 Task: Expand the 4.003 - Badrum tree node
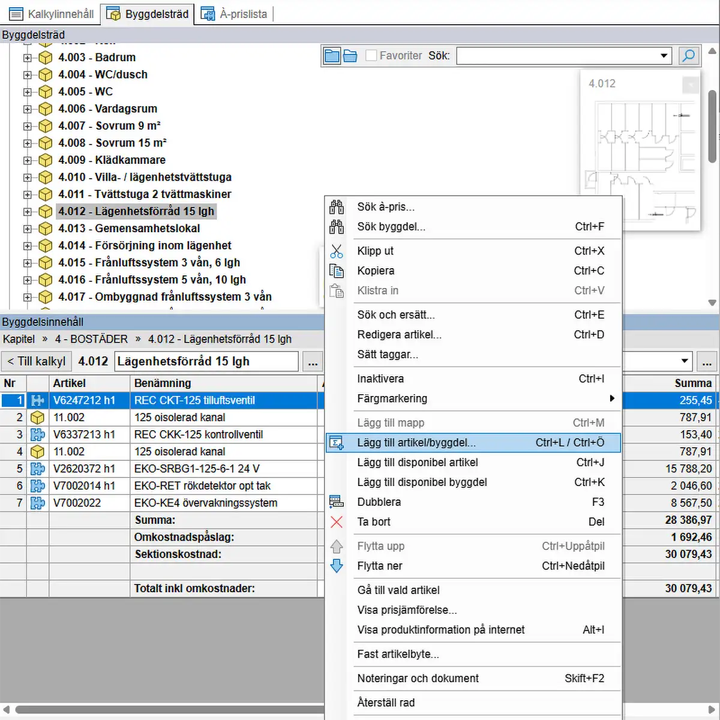tap(28, 58)
